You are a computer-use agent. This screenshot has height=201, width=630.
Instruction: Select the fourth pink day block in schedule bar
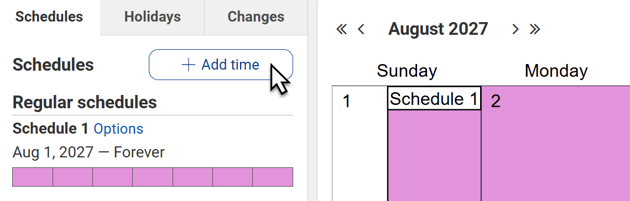pyautogui.click(x=153, y=177)
